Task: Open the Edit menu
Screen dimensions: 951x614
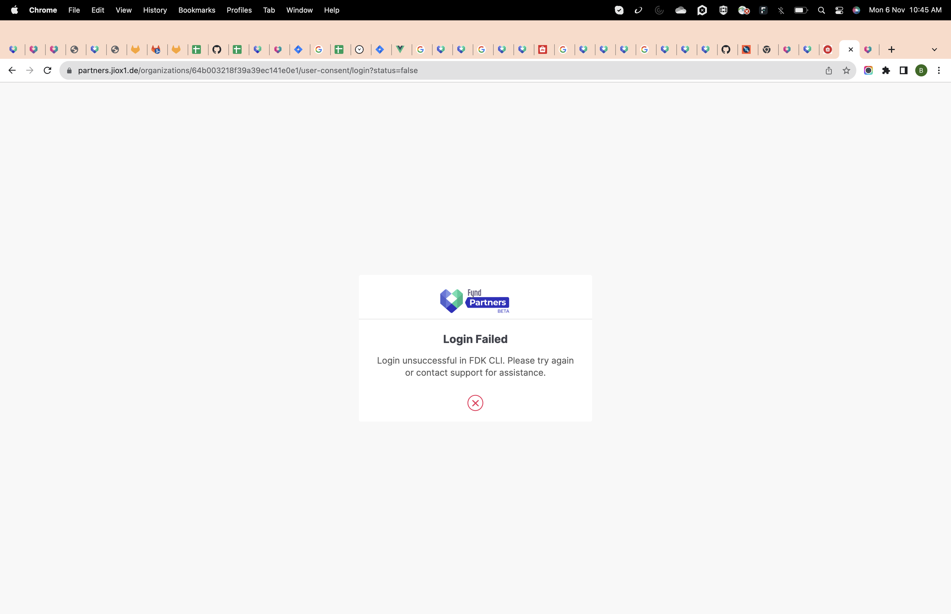Action: [98, 10]
